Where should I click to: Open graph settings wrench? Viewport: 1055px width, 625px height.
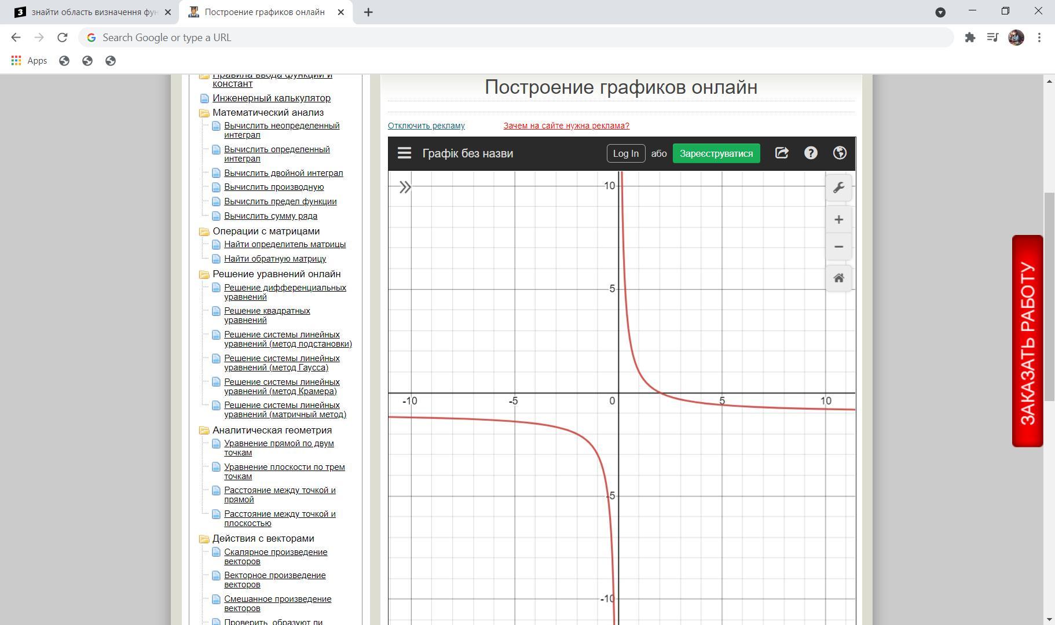coord(838,187)
